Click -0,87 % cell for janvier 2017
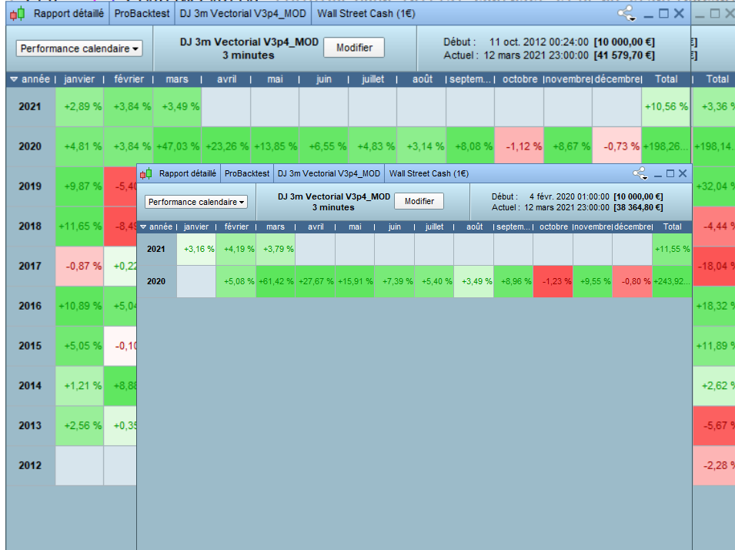Viewport: 735px width, 550px height. pos(79,266)
